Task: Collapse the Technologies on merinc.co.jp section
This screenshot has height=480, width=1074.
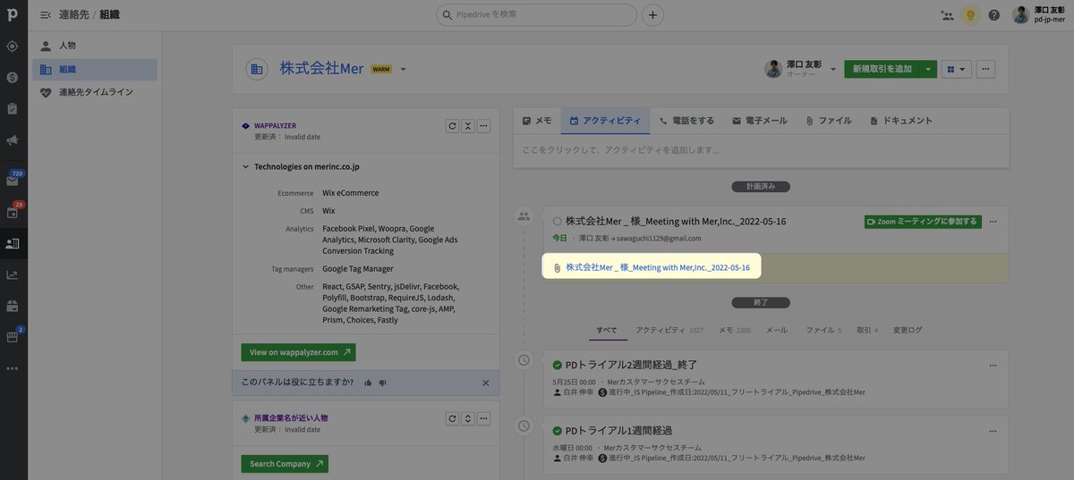Action: 245,166
